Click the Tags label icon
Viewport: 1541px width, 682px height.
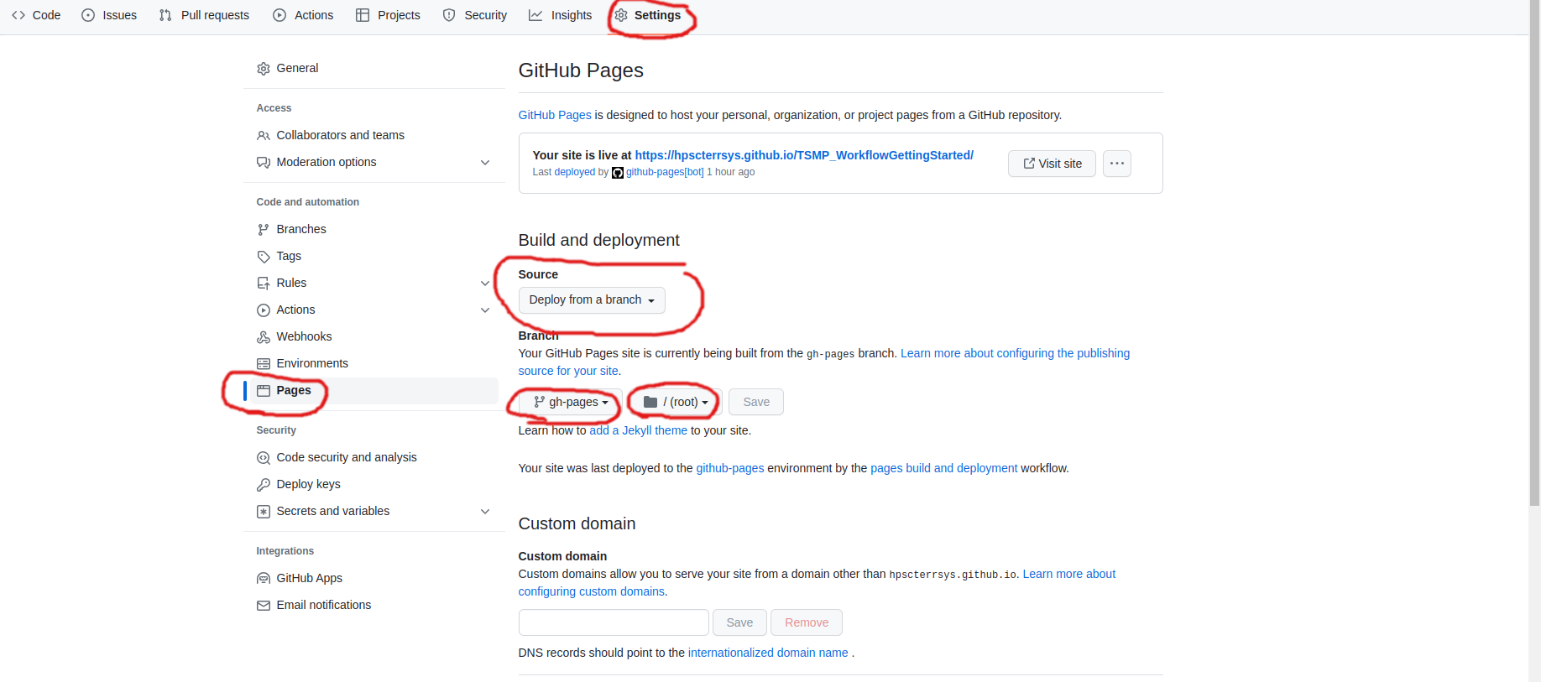pyautogui.click(x=264, y=257)
